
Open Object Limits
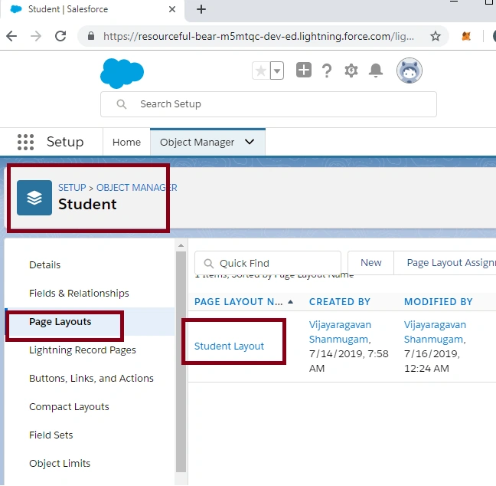(60, 464)
